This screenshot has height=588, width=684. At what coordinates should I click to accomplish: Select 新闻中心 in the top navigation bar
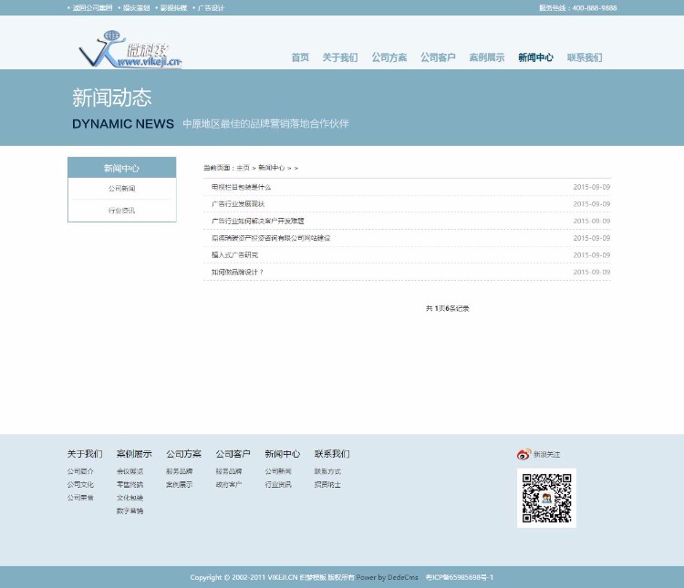[x=535, y=57]
